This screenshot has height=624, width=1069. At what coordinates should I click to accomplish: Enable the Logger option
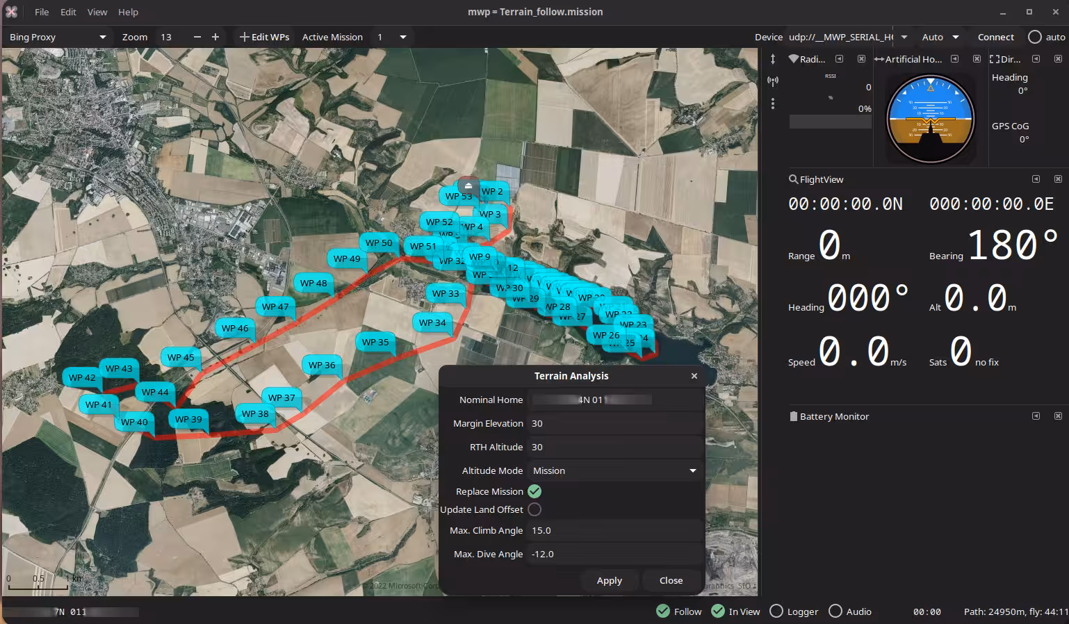[776, 611]
